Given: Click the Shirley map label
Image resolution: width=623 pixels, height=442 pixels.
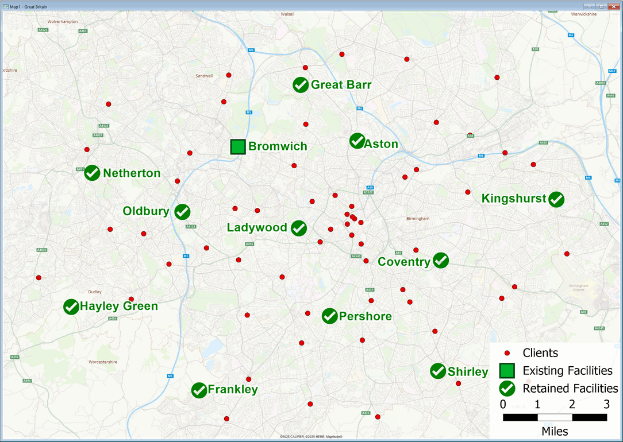Looking at the screenshot, I should [468, 372].
